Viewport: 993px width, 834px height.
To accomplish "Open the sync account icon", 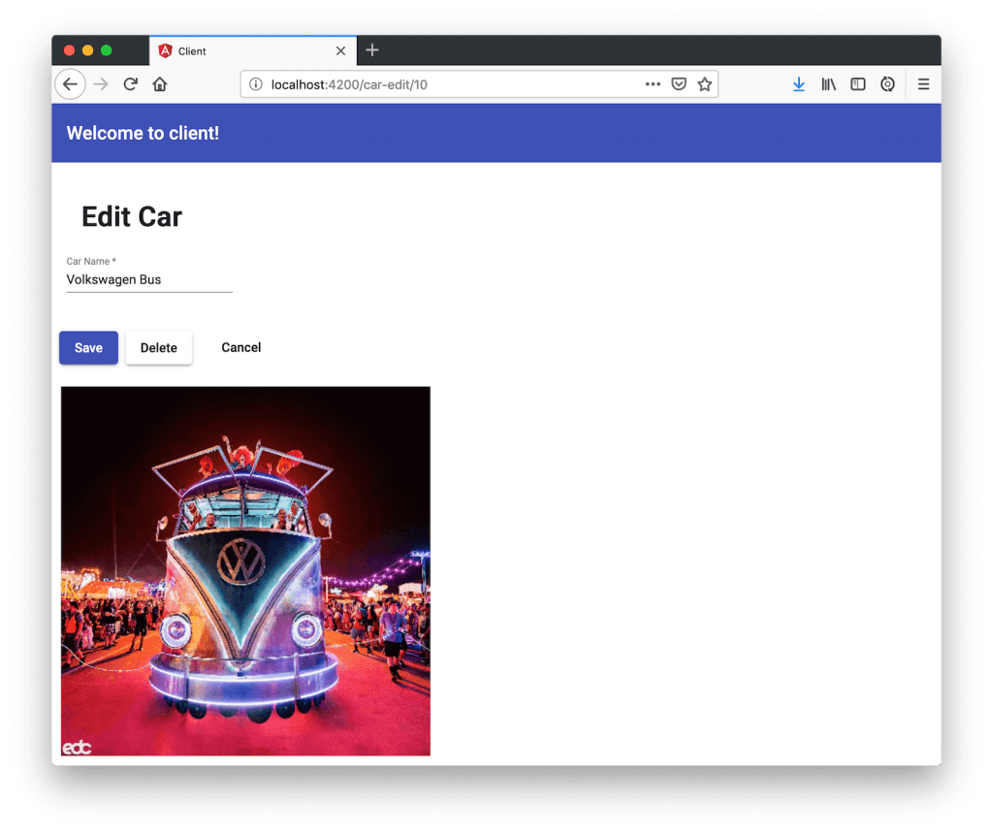I will click(888, 84).
